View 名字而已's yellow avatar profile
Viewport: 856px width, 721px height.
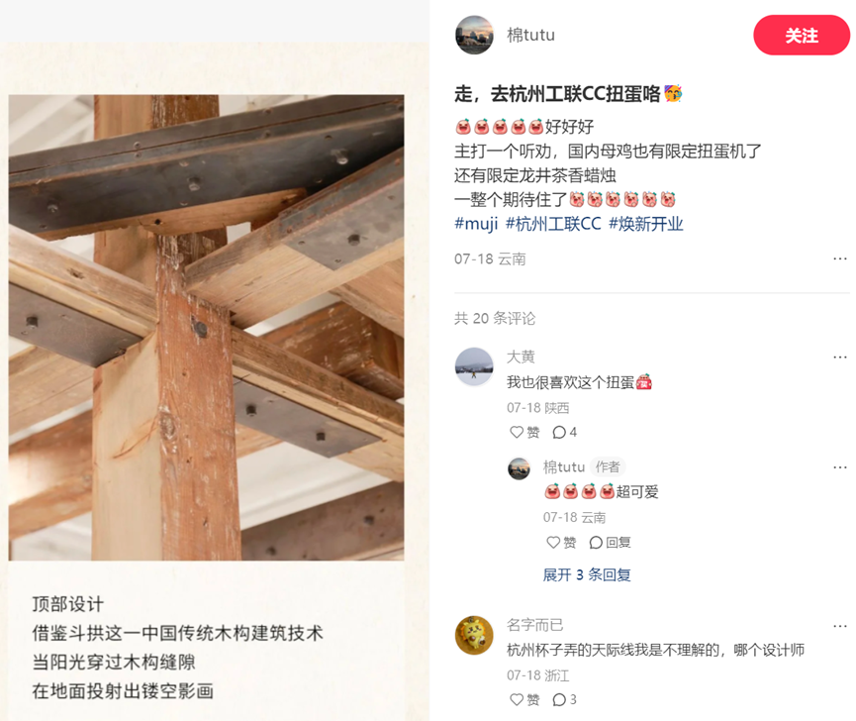tap(474, 635)
